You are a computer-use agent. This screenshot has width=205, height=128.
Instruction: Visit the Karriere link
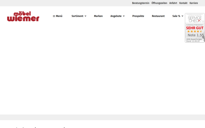(x=194, y=3)
